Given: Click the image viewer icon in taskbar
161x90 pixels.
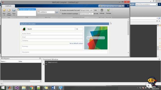Looking at the screenshot, I should pyautogui.click(x=38, y=88).
